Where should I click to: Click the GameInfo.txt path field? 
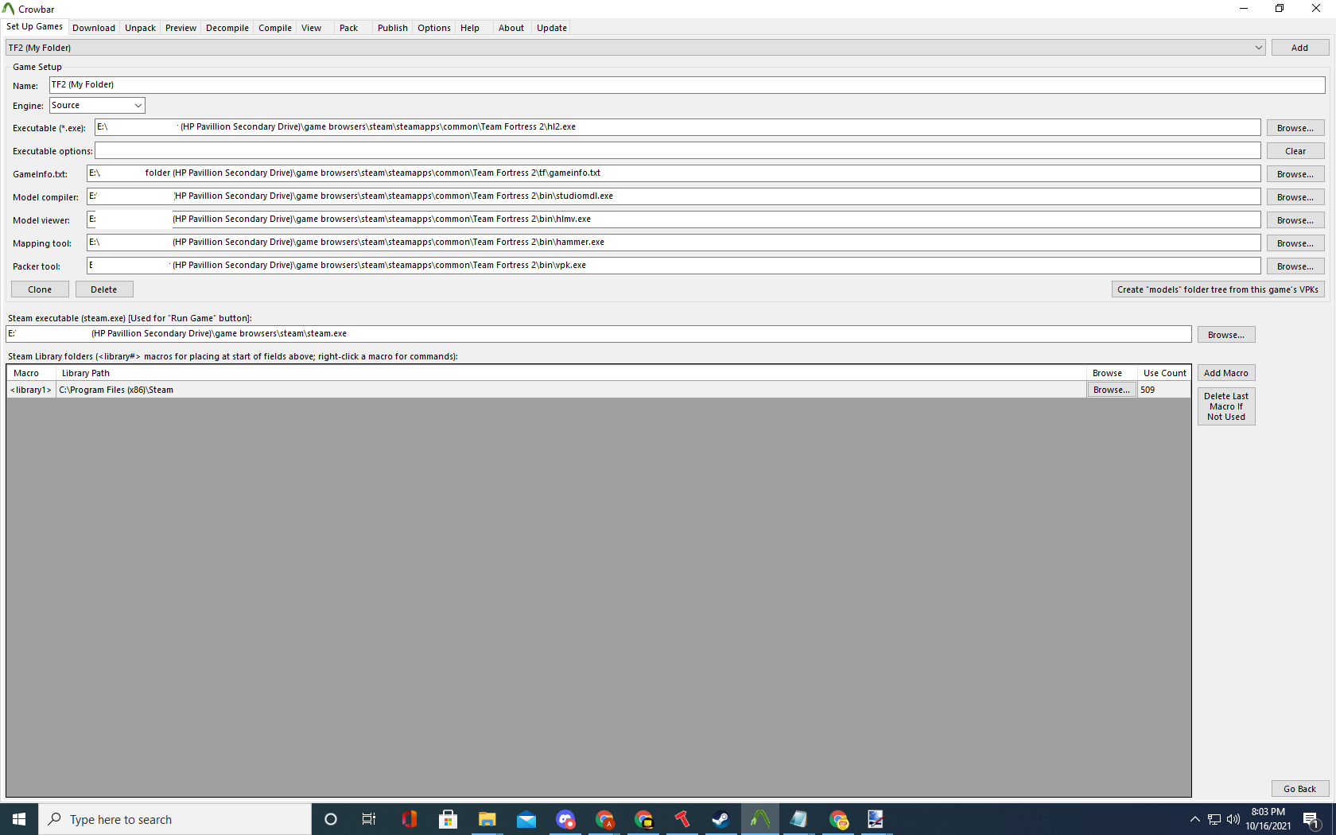[674, 173]
